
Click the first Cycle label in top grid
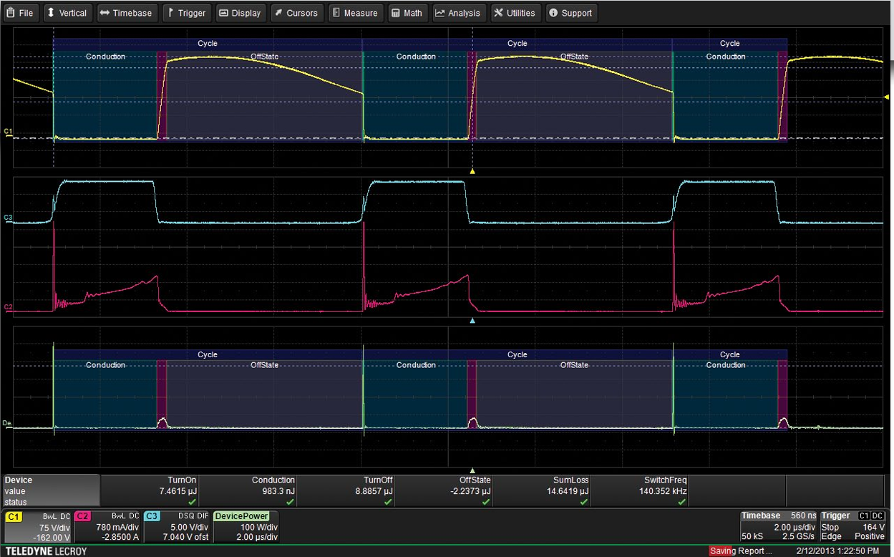coord(208,44)
